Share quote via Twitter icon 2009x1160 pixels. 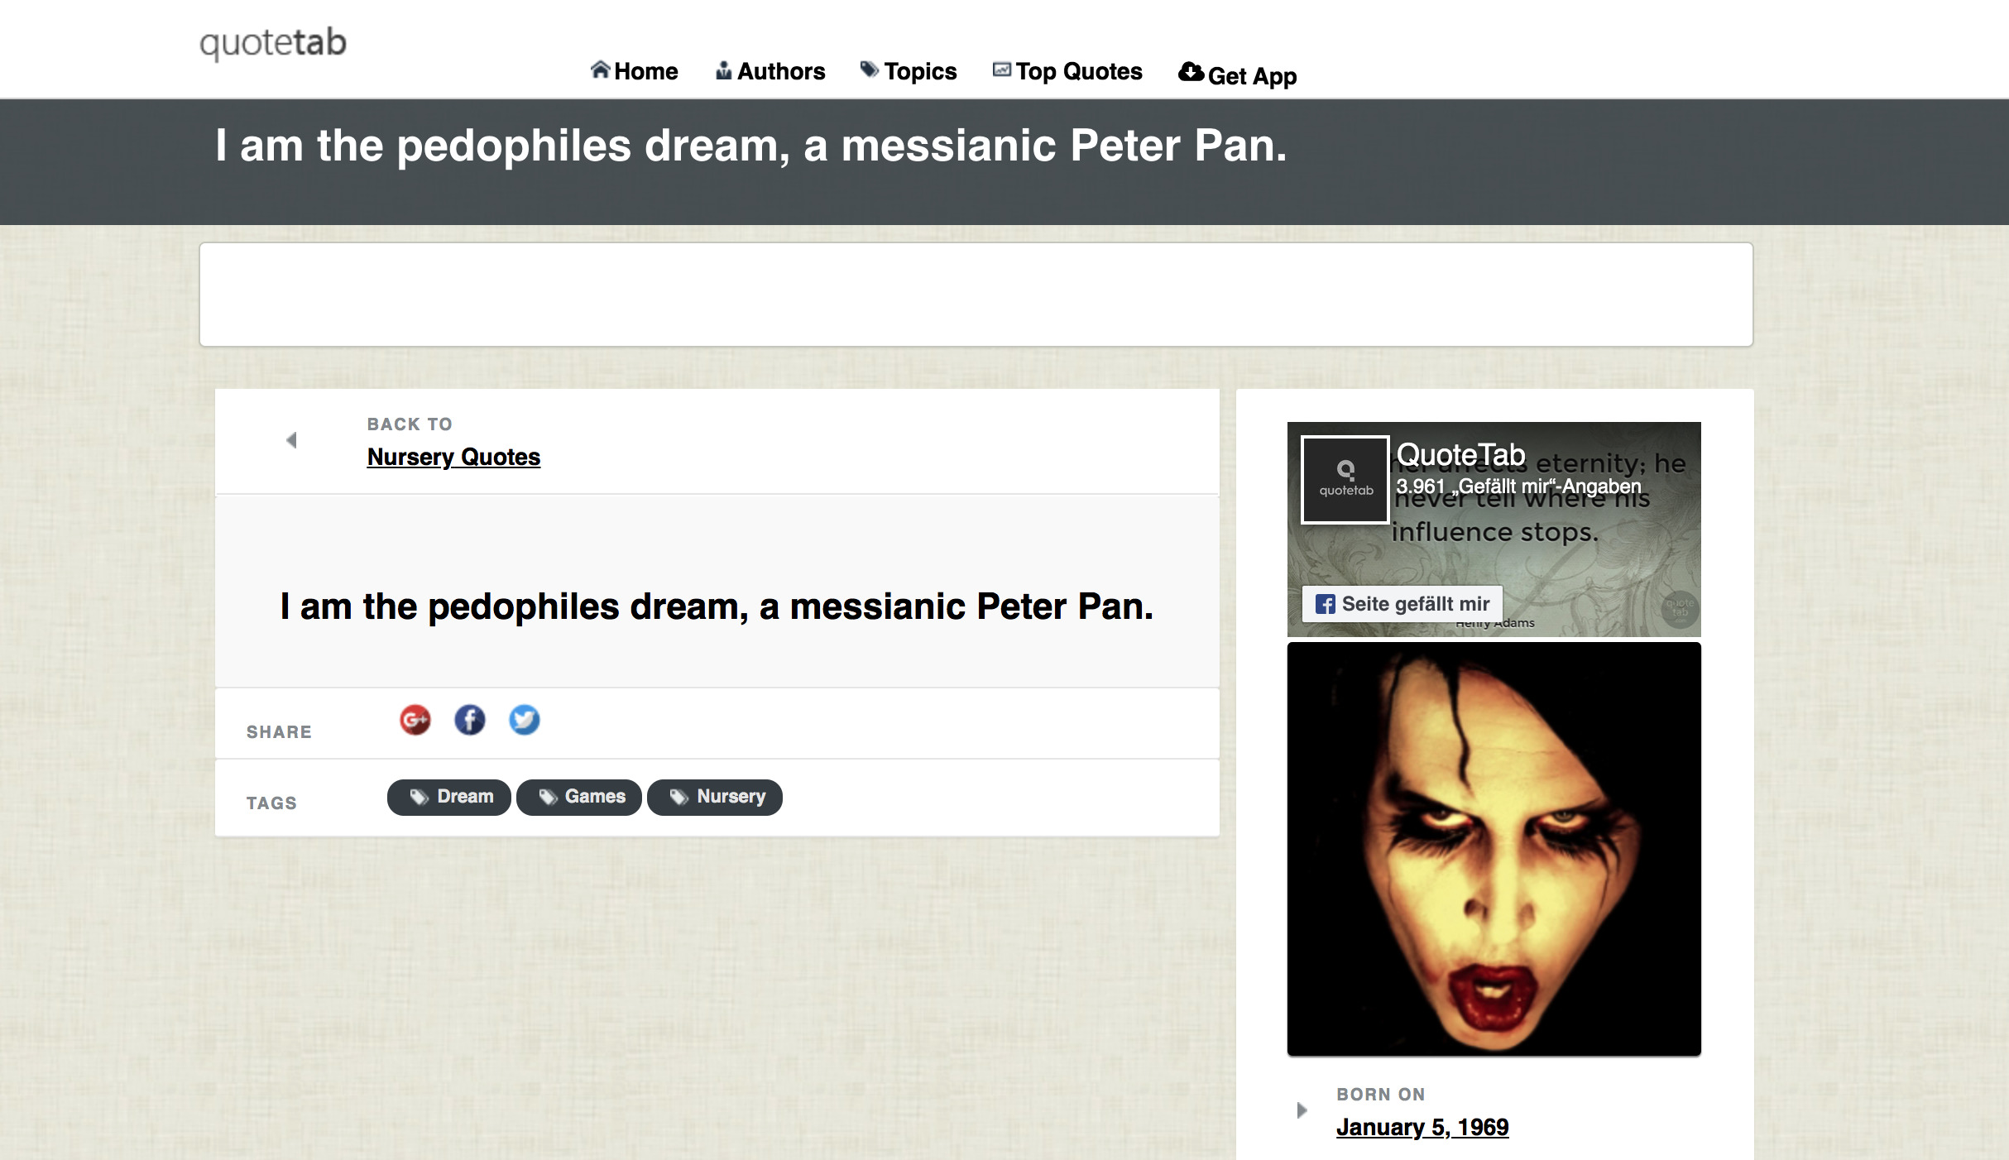click(525, 720)
